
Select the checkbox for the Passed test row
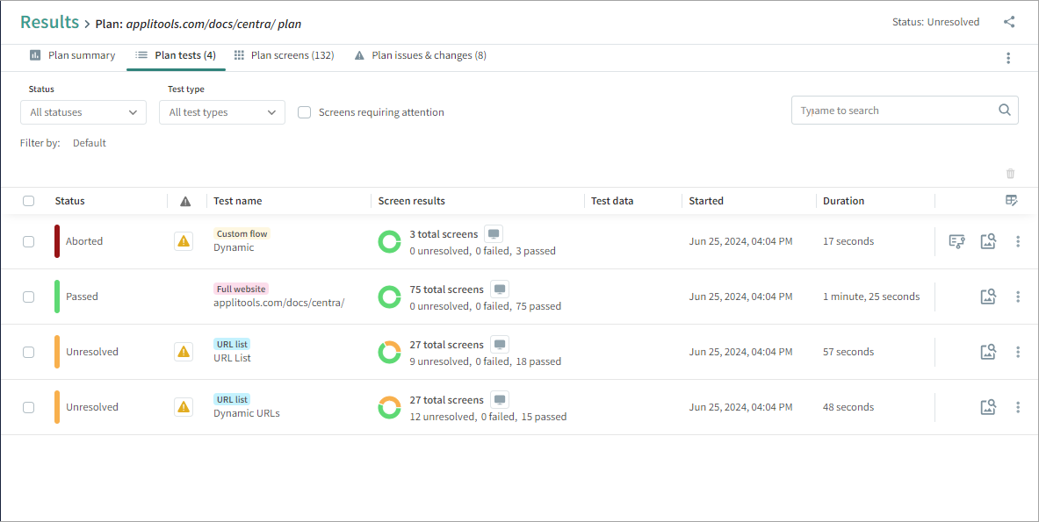coord(28,297)
